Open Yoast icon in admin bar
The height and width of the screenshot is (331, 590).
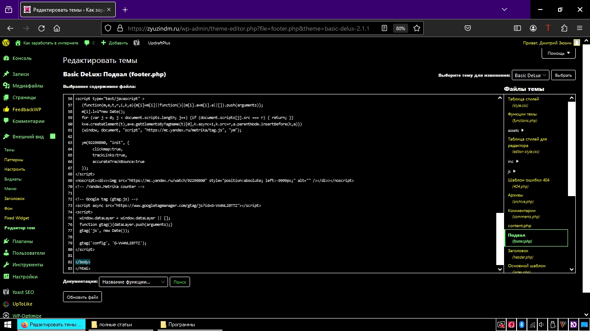(x=136, y=43)
